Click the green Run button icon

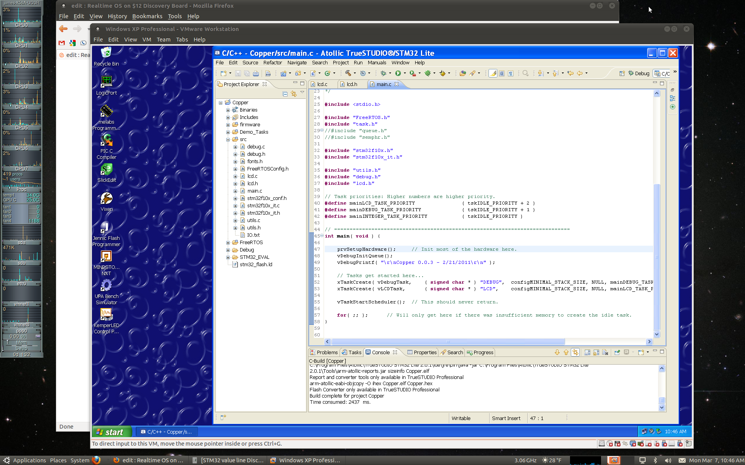(x=398, y=73)
